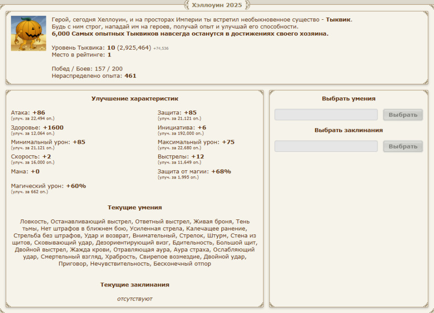Upgrade the Выстрелы +12 stat
434x313 pixels.
tap(179, 163)
